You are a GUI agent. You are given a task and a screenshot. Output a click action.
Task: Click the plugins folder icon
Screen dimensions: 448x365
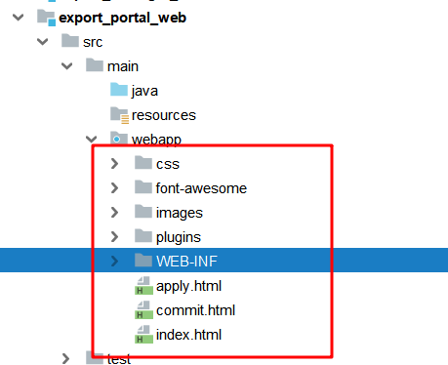(x=143, y=236)
